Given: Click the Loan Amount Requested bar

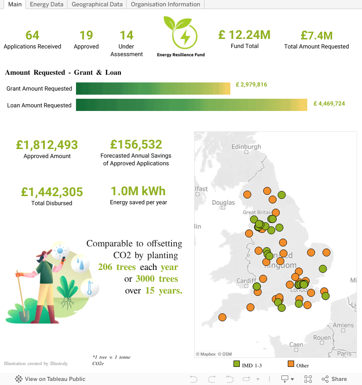Looking at the screenshot, I should pos(191,105).
